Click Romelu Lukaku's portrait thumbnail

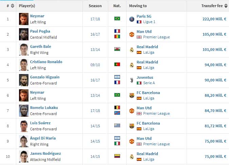coord(24,111)
